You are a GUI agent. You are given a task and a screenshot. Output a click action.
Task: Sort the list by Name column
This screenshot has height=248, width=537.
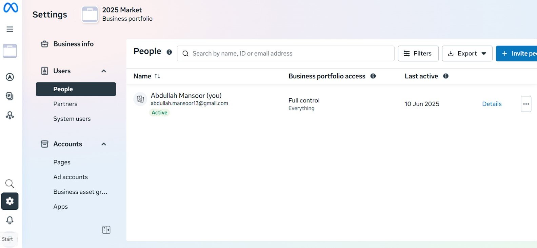click(x=157, y=76)
